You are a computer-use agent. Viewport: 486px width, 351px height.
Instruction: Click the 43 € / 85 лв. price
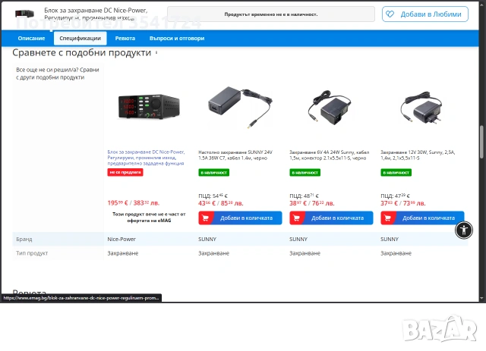[221, 203]
